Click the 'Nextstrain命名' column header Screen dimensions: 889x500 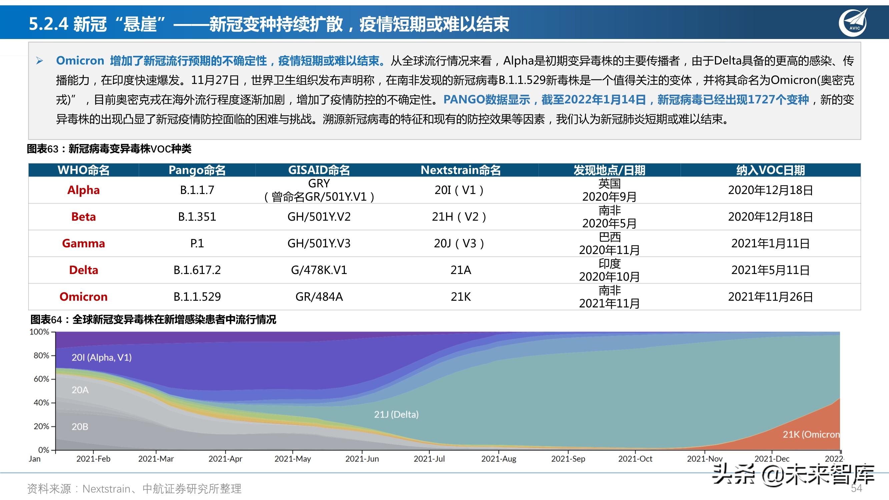[x=461, y=170]
